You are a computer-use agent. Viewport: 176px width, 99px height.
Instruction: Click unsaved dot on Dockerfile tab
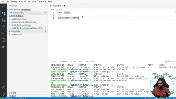pos(65,6)
